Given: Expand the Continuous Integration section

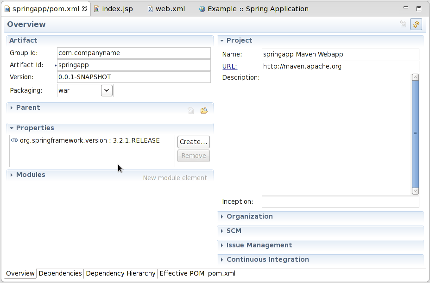Looking at the screenshot, I should point(221,259).
